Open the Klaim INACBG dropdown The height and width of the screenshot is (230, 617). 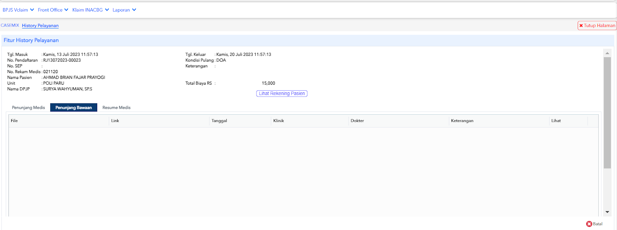click(91, 10)
